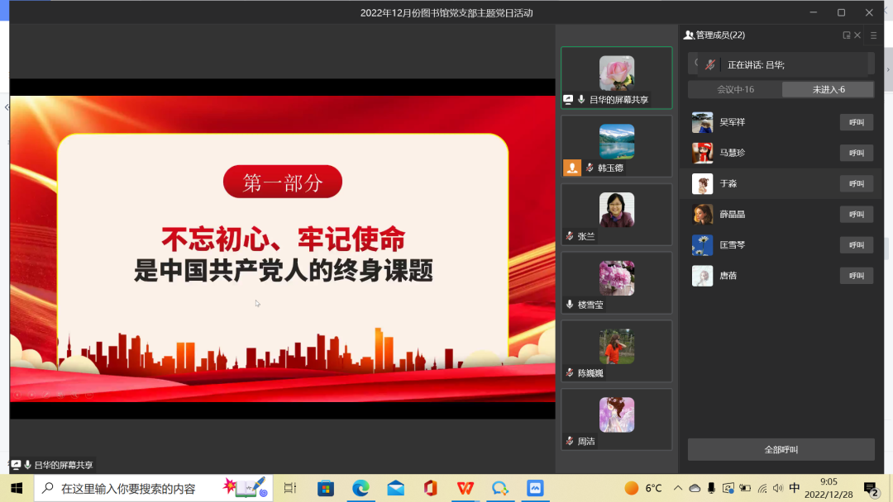
Task: Toggle 陈巍巍's microphone
Action: click(568, 373)
